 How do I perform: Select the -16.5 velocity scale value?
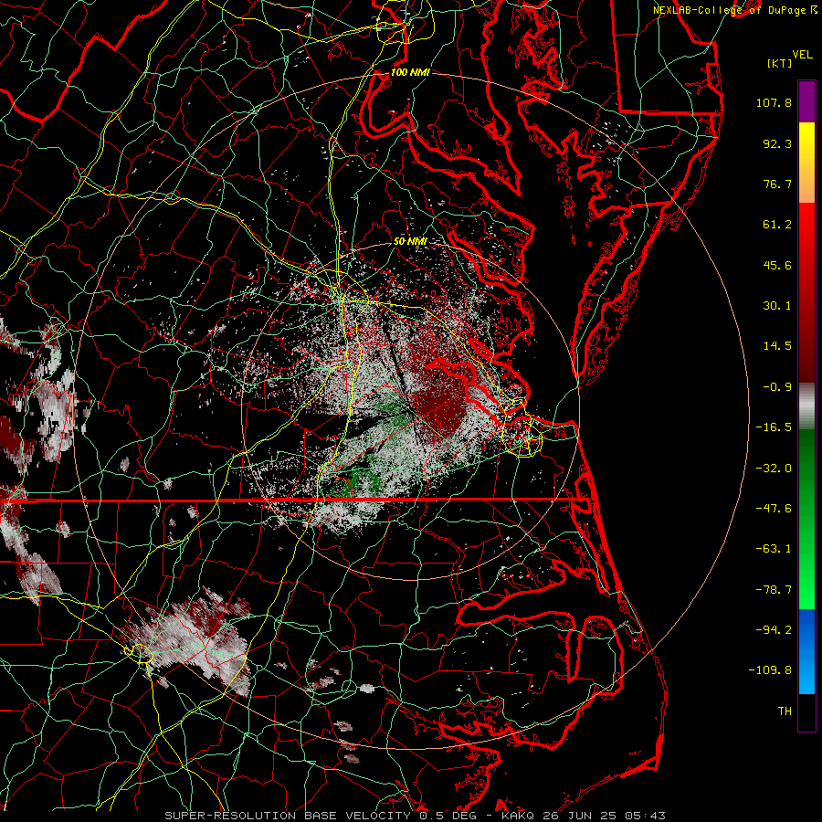click(774, 427)
